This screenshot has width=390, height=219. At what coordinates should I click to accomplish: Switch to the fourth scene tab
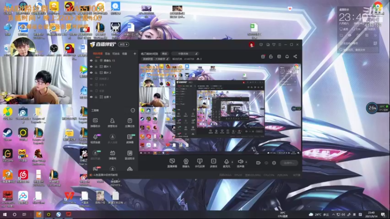click(125, 54)
